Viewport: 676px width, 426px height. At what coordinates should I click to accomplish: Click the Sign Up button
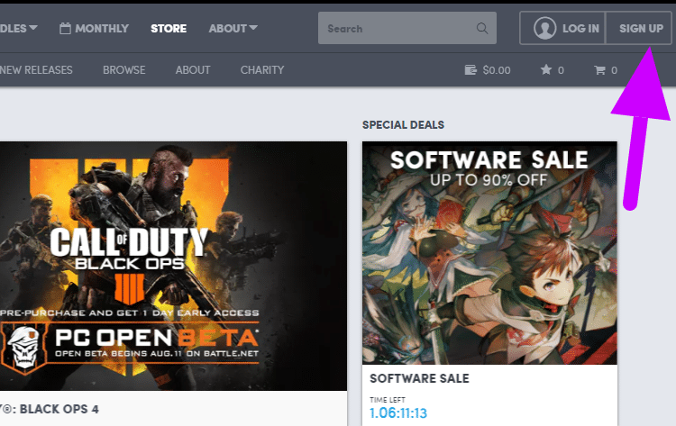pos(639,29)
